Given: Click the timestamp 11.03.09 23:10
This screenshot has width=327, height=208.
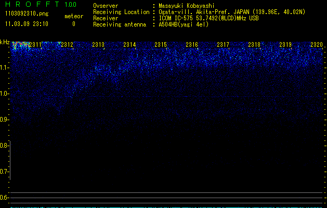Looking at the screenshot, I should point(27,24).
